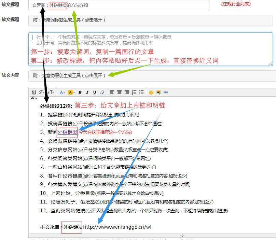Toggle italic formatting

point(87,92)
